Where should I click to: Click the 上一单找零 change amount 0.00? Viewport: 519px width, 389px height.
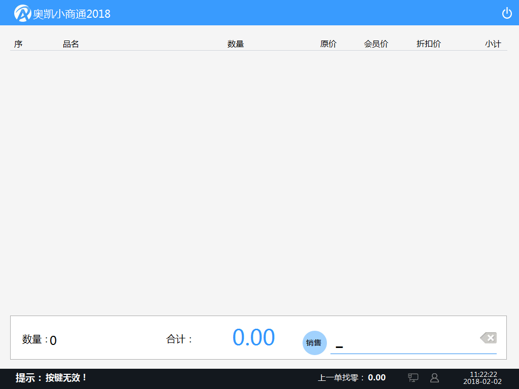tap(378, 377)
